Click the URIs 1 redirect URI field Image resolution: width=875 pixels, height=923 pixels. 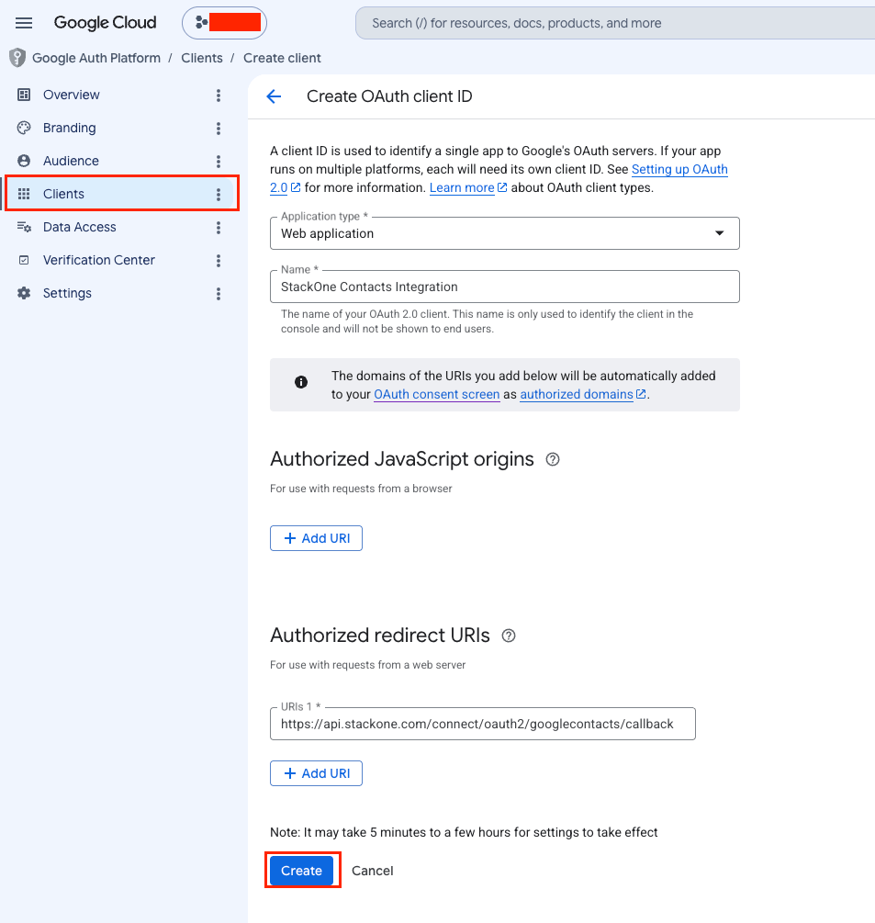click(483, 724)
